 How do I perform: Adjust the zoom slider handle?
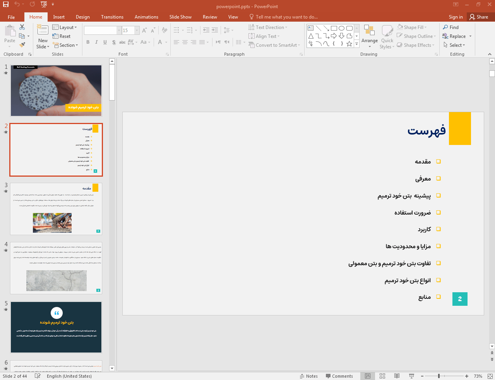(x=438, y=376)
